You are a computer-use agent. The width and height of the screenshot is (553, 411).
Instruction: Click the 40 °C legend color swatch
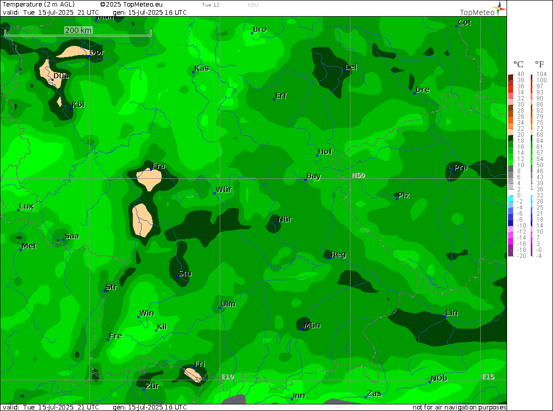511,77
